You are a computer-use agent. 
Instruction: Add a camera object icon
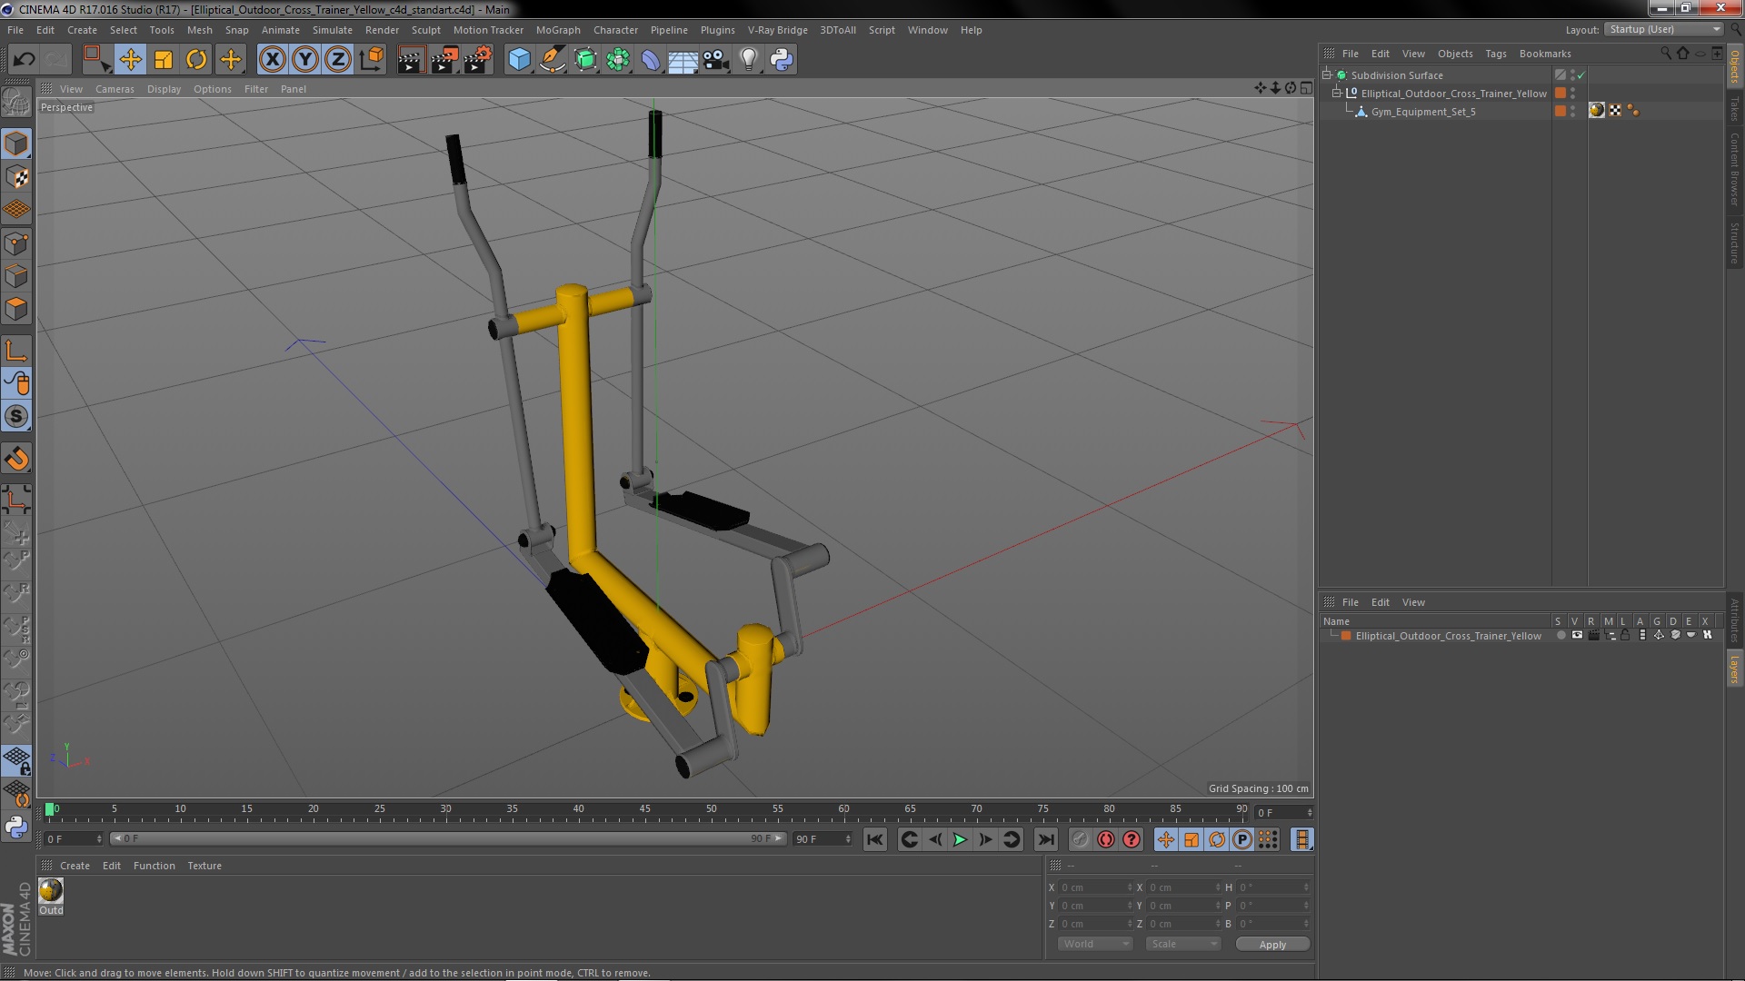[716, 60]
